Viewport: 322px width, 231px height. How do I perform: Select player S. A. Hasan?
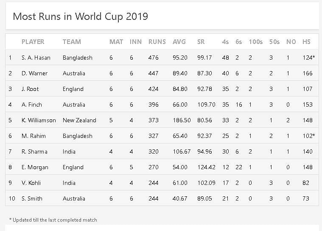pos(36,58)
